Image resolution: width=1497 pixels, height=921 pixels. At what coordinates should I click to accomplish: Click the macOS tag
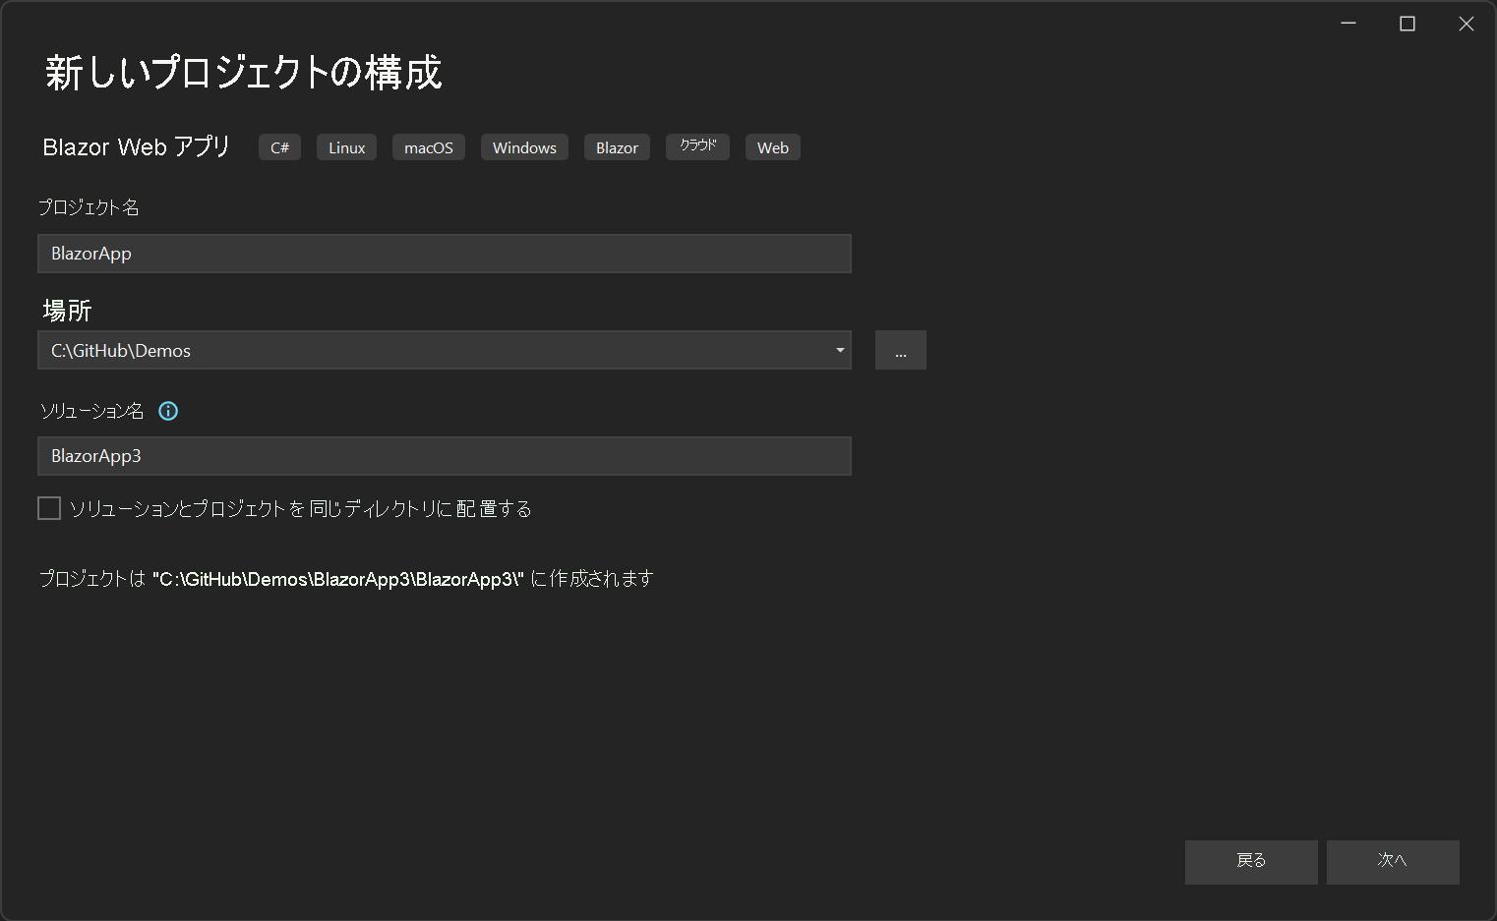429,147
